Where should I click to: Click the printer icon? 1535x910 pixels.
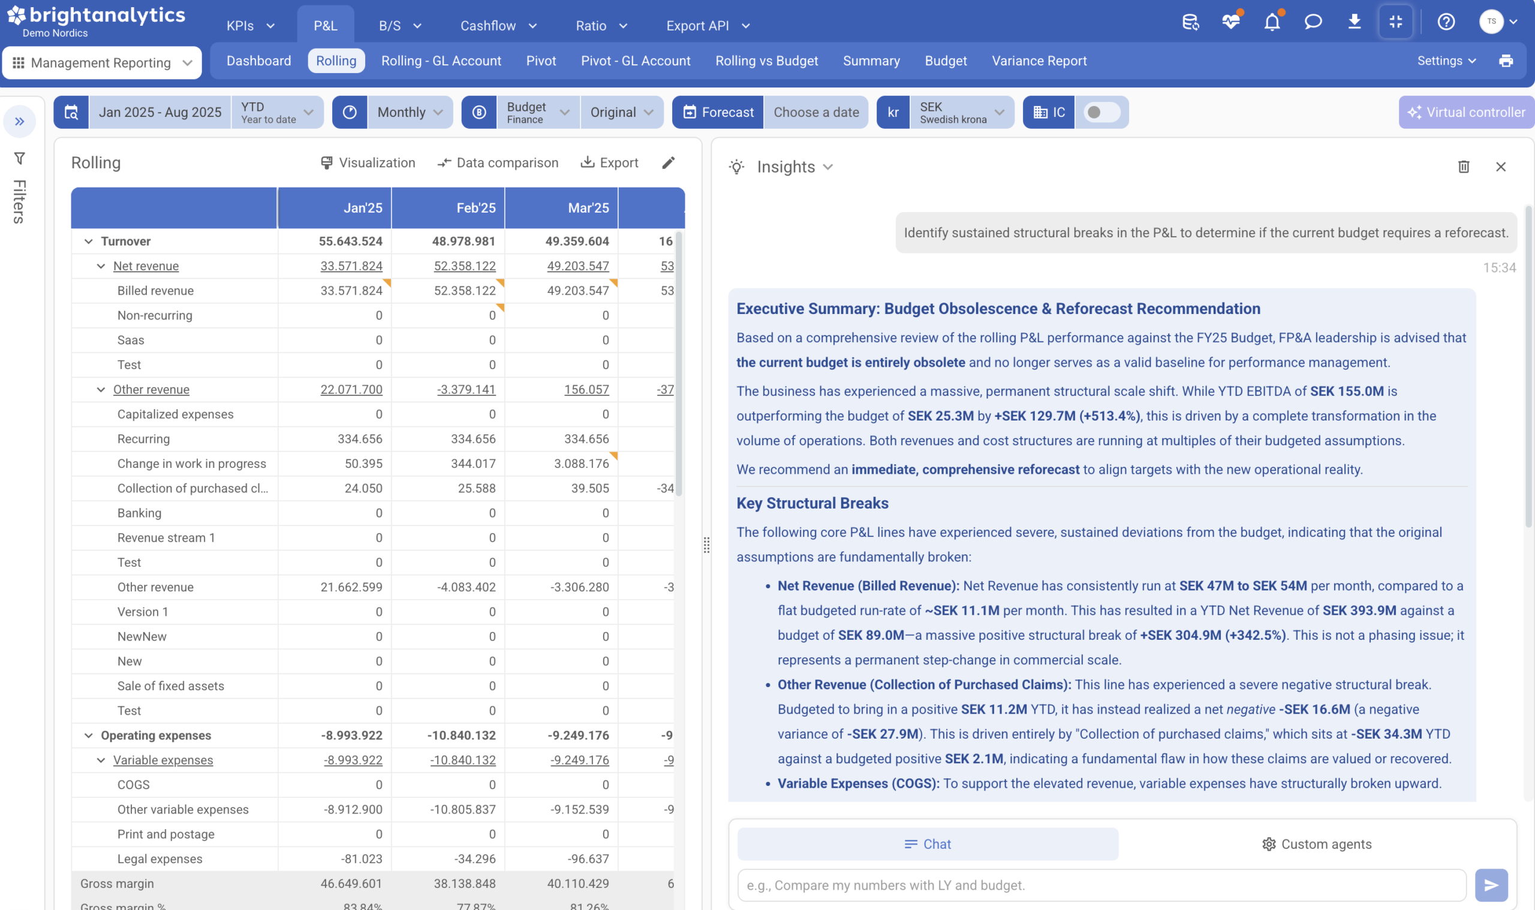[1506, 61]
